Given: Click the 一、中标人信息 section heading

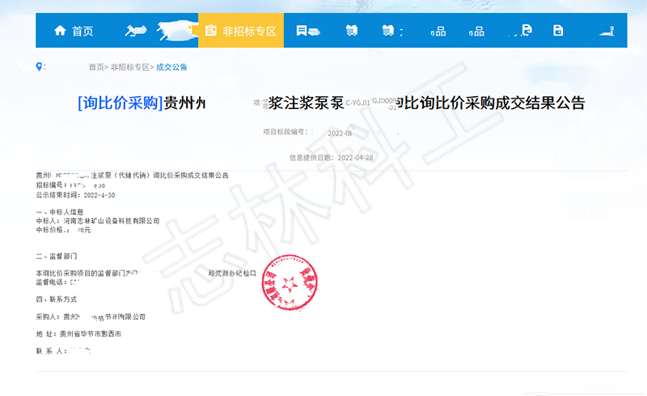Looking at the screenshot, I should point(60,212).
